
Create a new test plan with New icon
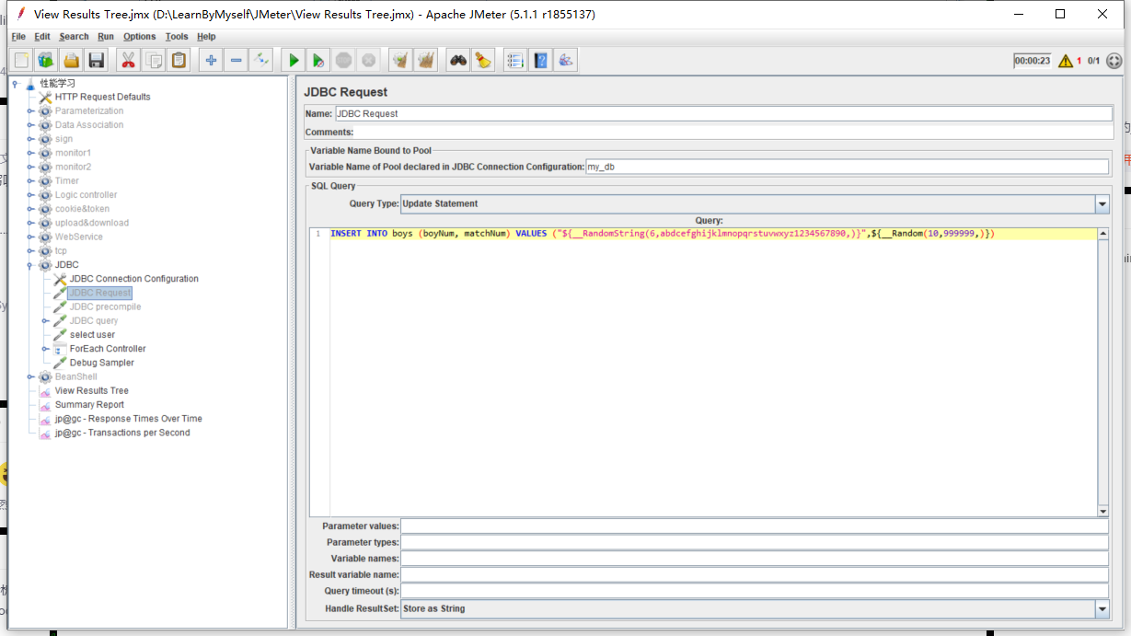pos(21,61)
